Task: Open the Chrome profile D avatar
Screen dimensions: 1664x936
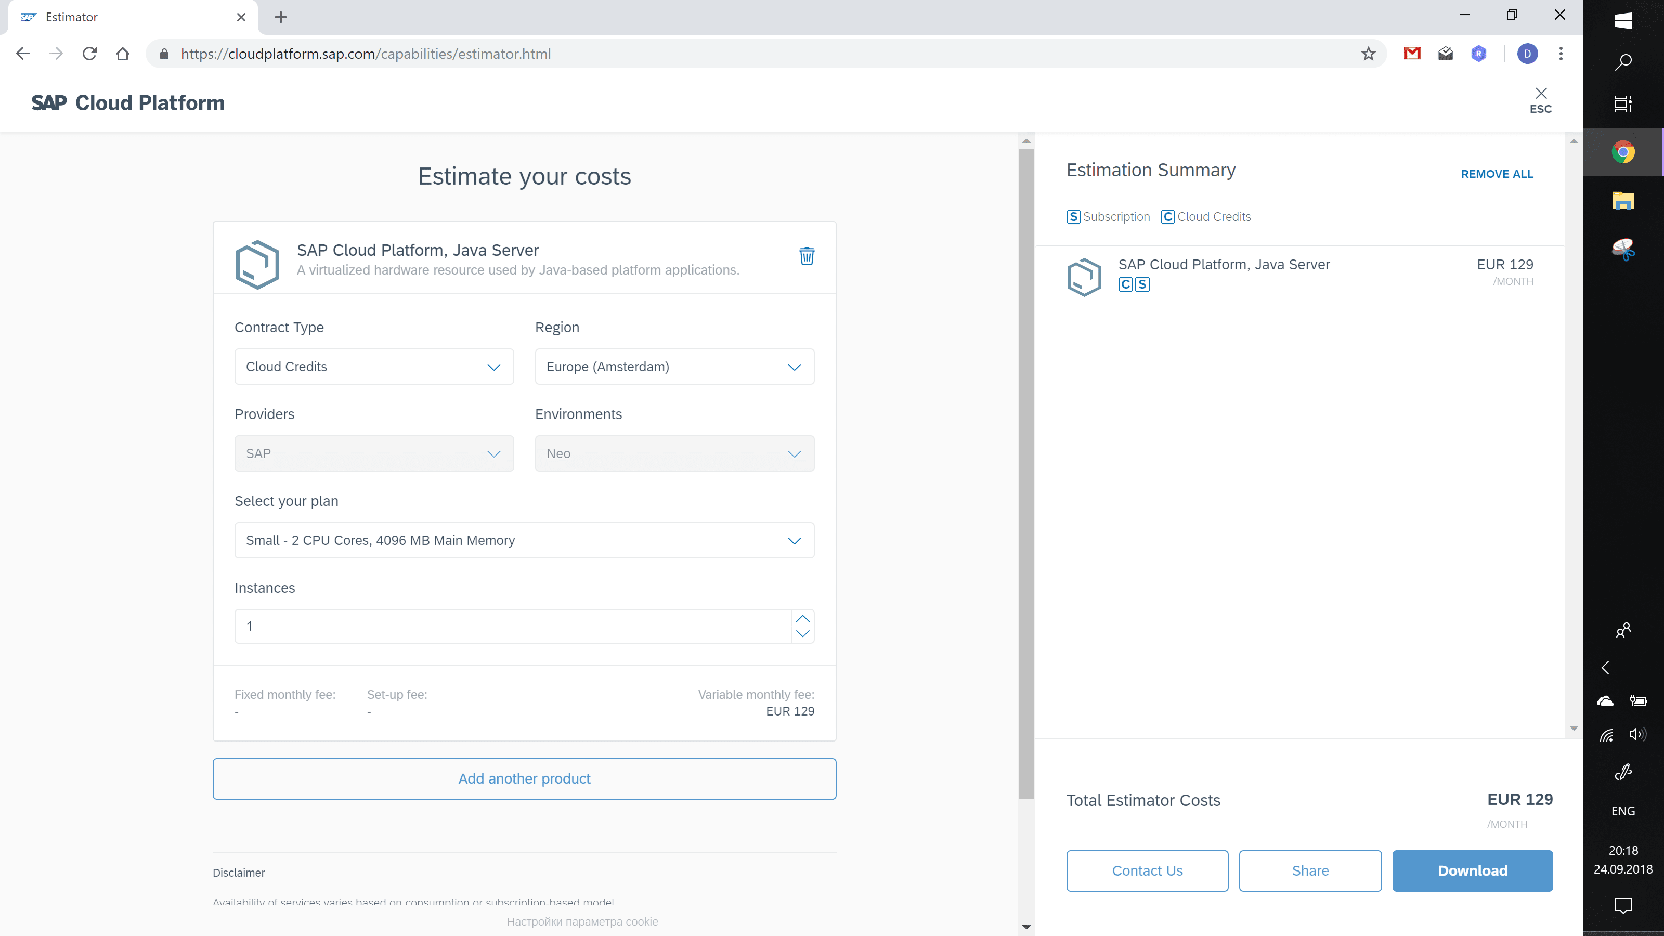Action: [1527, 54]
